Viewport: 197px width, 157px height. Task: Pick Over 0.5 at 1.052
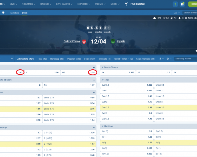tap(127, 85)
